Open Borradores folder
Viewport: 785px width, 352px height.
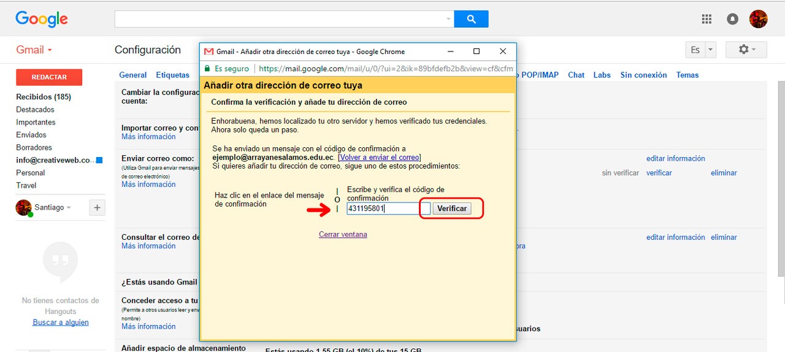tap(34, 148)
